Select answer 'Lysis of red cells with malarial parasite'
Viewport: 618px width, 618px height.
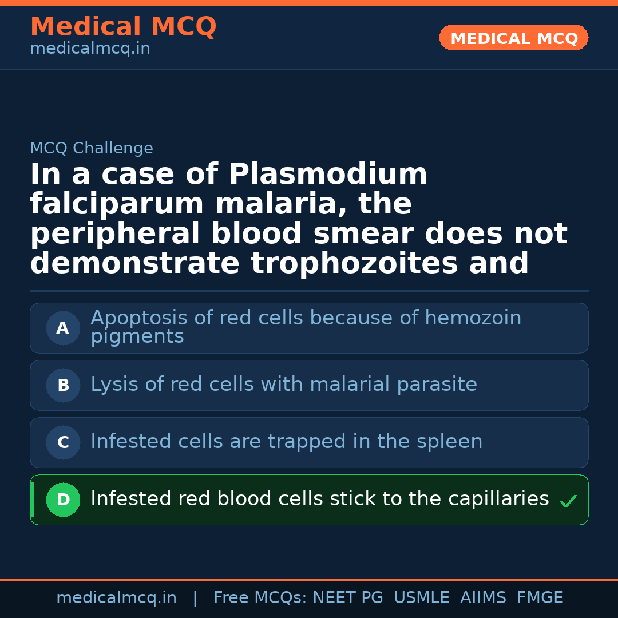284,385
